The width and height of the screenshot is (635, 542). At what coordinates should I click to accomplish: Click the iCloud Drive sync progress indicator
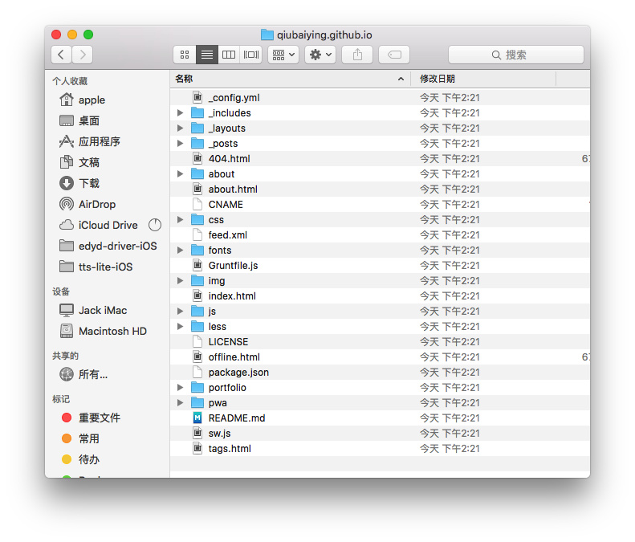tap(155, 225)
